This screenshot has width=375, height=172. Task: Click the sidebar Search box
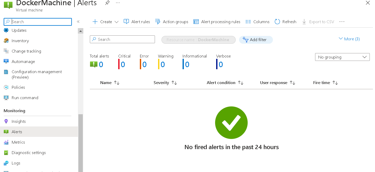[38, 22]
